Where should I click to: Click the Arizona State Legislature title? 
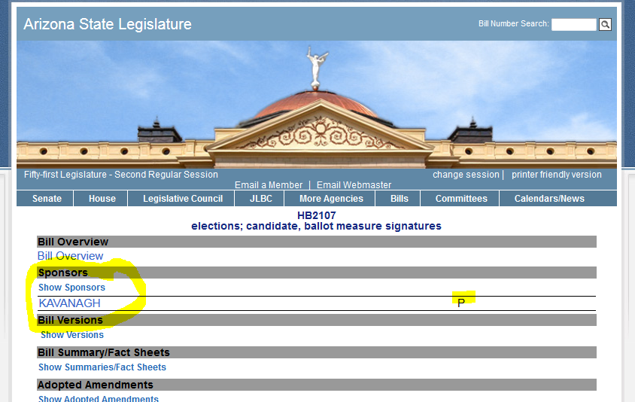coord(108,24)
